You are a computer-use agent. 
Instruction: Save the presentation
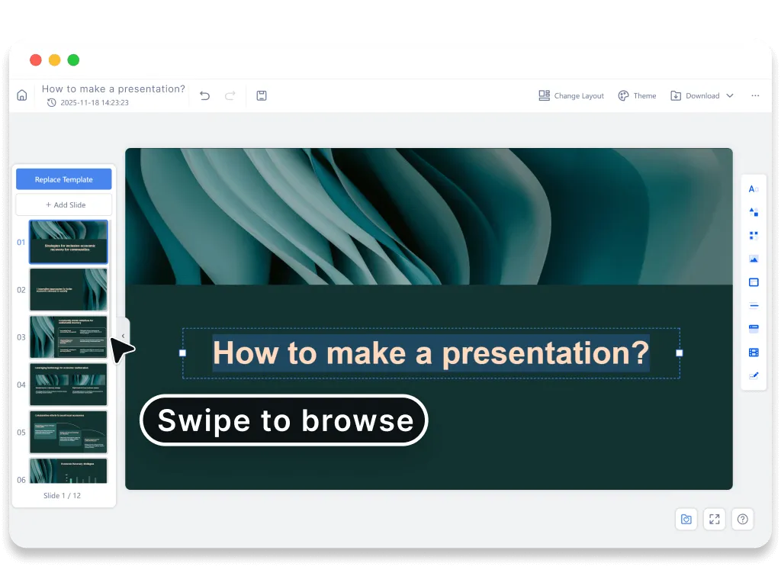click(262, 95)
